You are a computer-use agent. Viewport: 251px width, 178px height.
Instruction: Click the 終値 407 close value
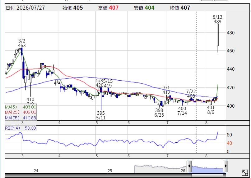click(180, 8)
